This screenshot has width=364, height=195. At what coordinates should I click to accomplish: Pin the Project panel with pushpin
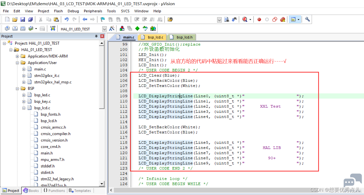(x=97, y=36)
